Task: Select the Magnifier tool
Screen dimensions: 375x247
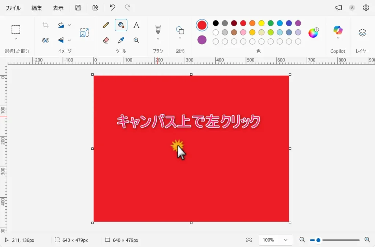Action: pos(136,40)
